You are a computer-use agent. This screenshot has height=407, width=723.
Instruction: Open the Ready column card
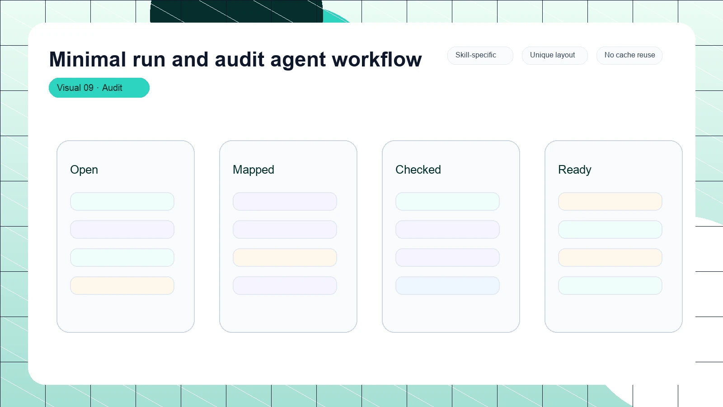(614, 237)
